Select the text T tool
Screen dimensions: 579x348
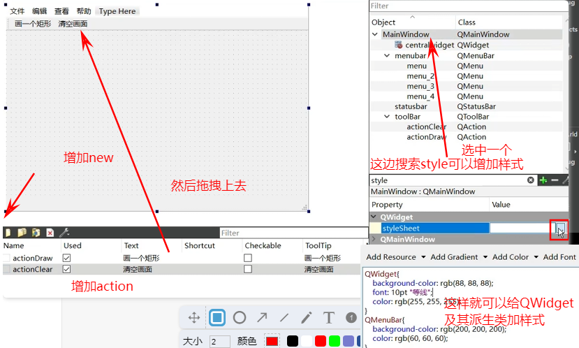pos(328,318)
